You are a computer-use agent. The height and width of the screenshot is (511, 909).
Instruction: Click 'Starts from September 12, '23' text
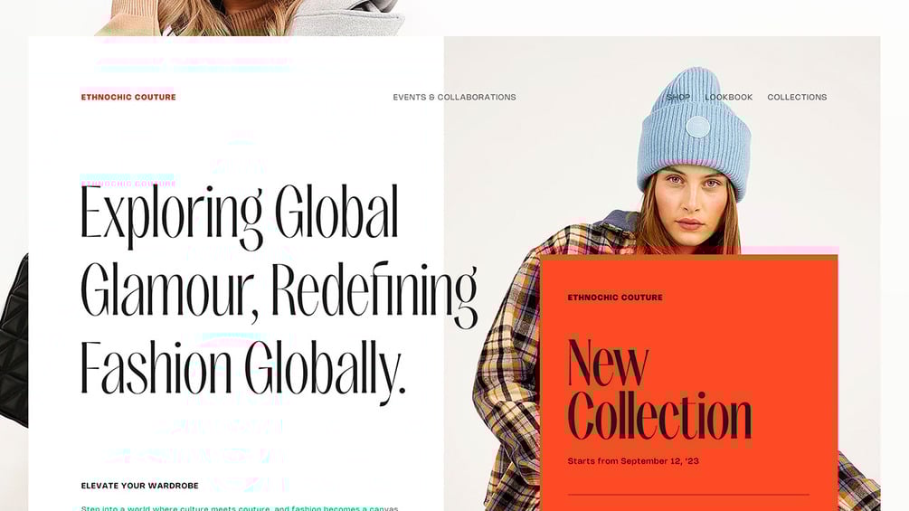click(633, 461)
